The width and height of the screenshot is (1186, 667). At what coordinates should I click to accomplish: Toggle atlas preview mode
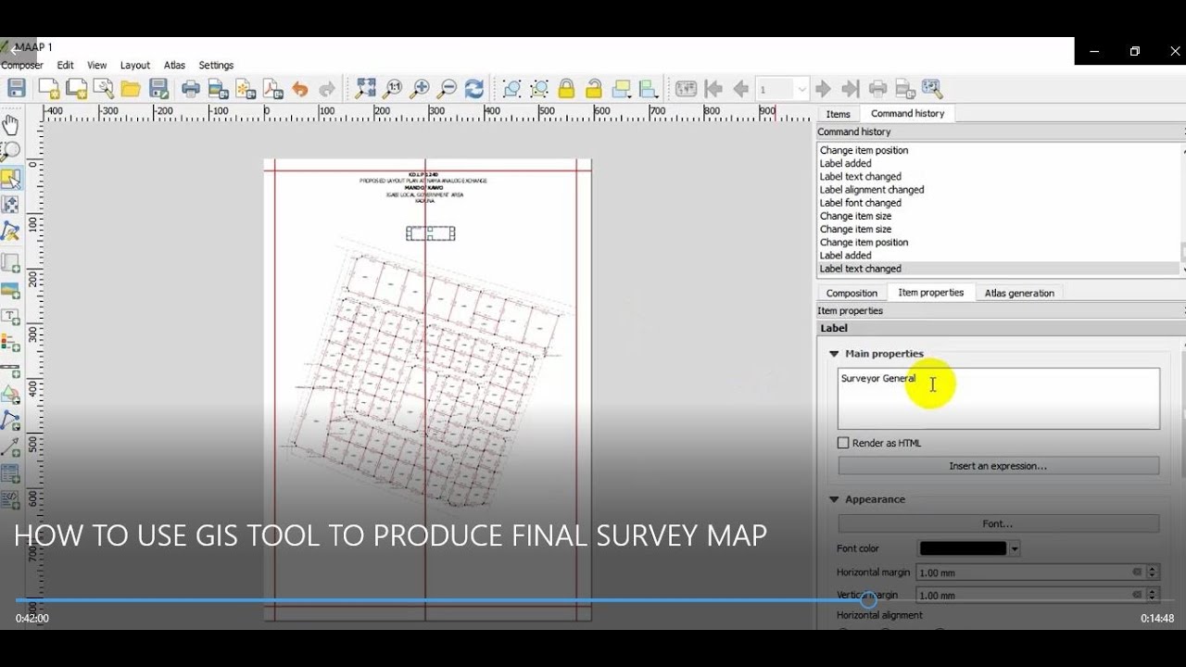coord(686,89)
